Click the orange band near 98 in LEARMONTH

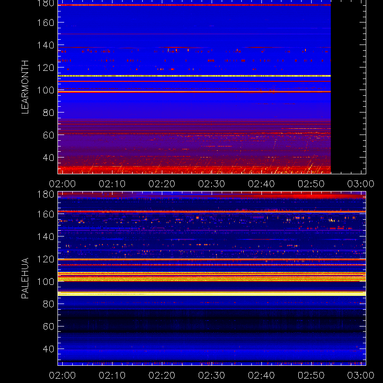point(194,91)
